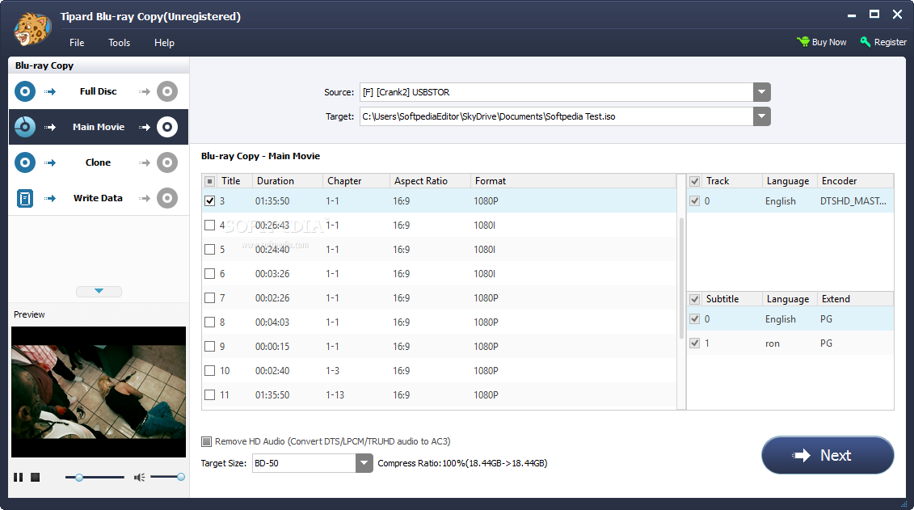
Task: Open the Target Size dropdown arrow
Action: (364, 463)
